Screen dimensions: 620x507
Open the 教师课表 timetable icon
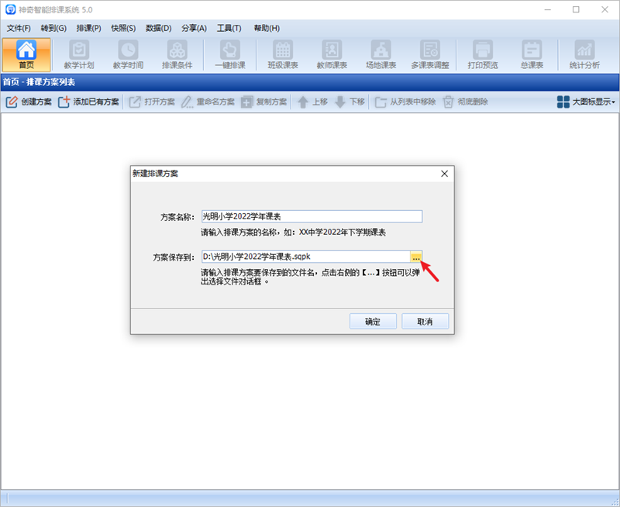coord(332,54)
